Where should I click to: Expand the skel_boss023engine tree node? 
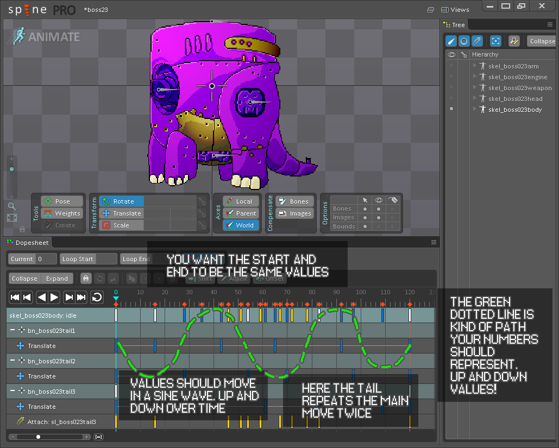tap(474, 76)
